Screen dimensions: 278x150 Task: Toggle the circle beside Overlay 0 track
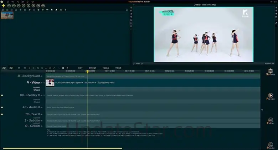pyautogui.click(x=2, y=95)
